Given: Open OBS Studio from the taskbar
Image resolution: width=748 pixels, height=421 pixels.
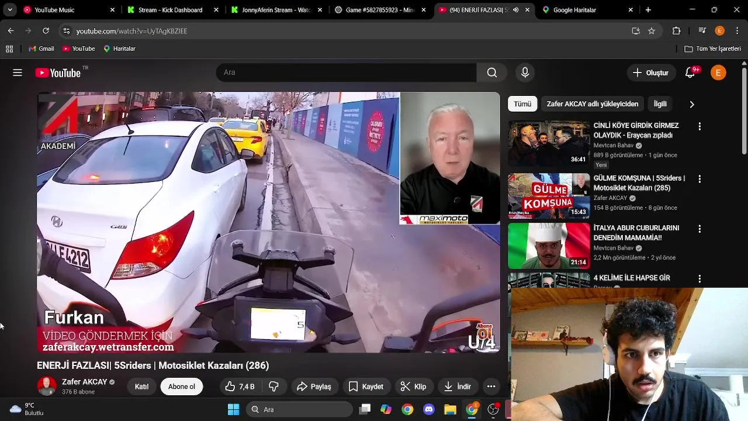Looking at the screenshot, I should pos(493,409).
